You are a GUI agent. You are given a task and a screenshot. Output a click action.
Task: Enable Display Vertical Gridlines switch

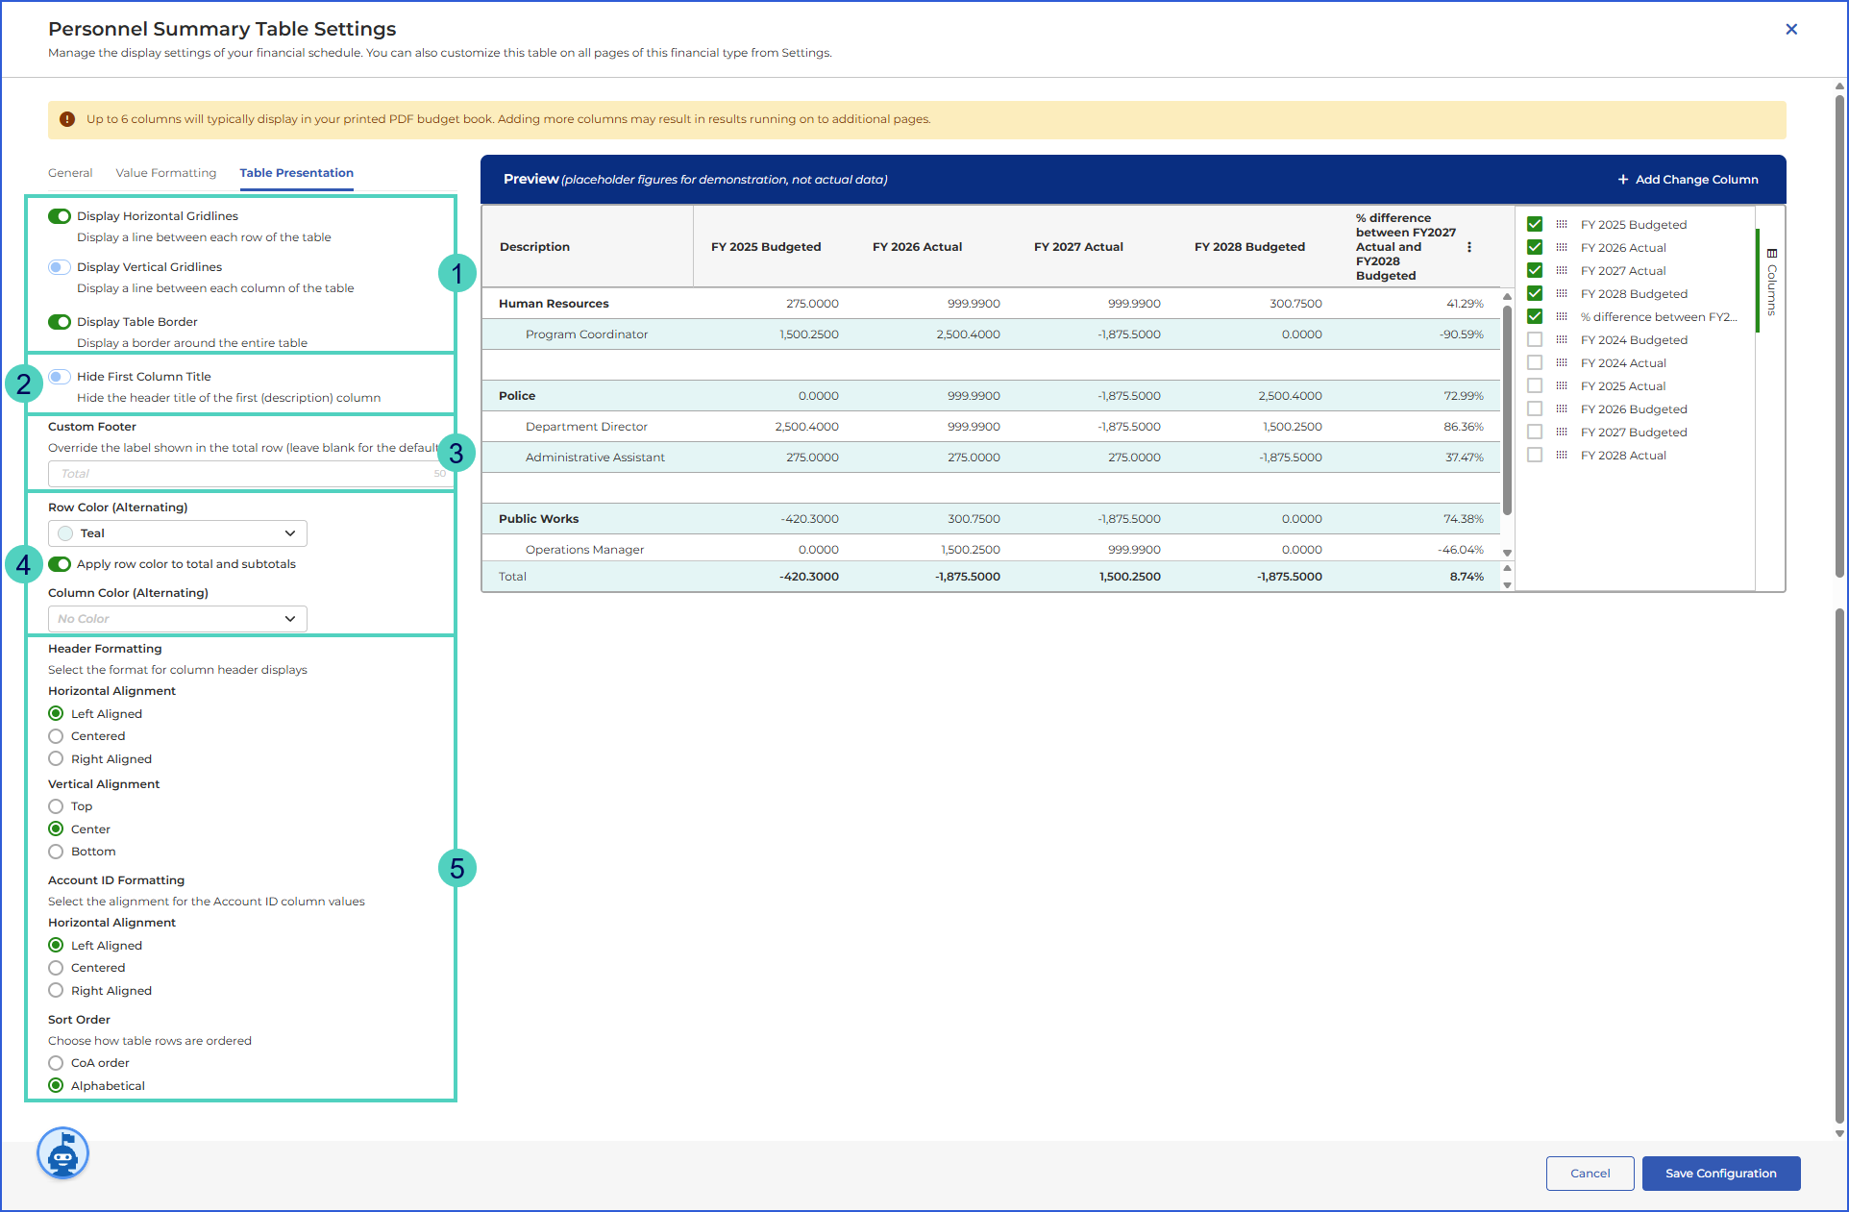tap(60, 267)
